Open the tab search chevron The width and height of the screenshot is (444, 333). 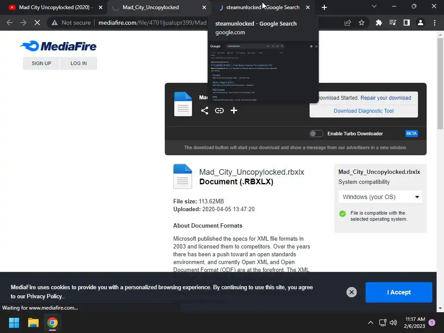tap(374, 6)
